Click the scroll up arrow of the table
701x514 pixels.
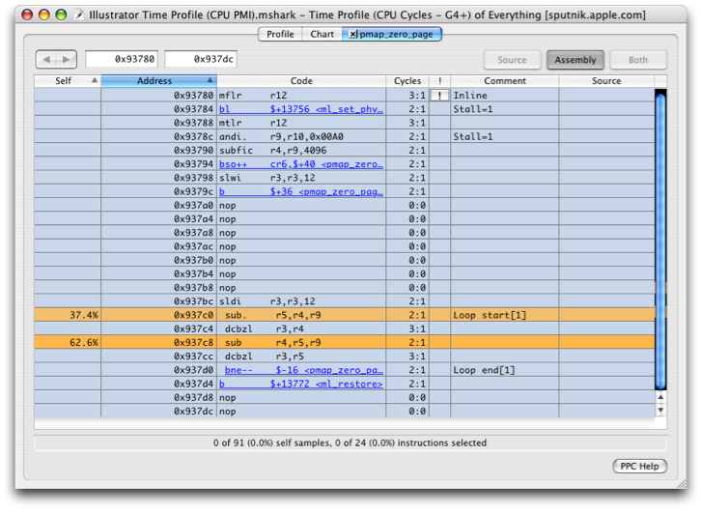[x=660, y=396]
